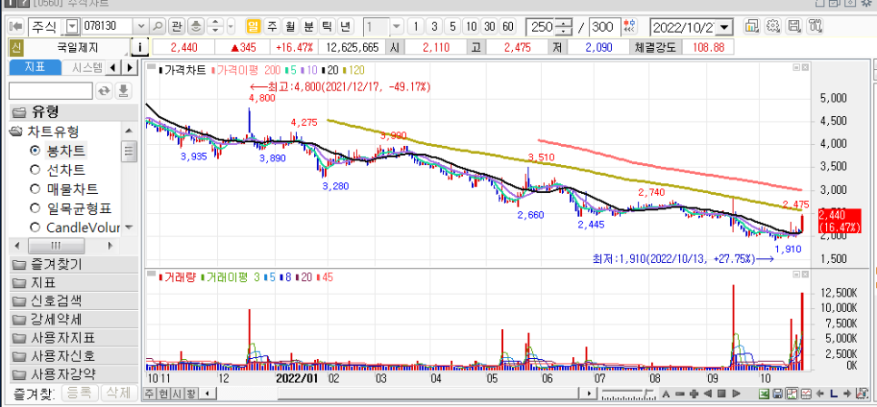The width and height of the screenshot is (877, 407).
Task: Select 일목균형표 chart type
Action: coord(35,208)
